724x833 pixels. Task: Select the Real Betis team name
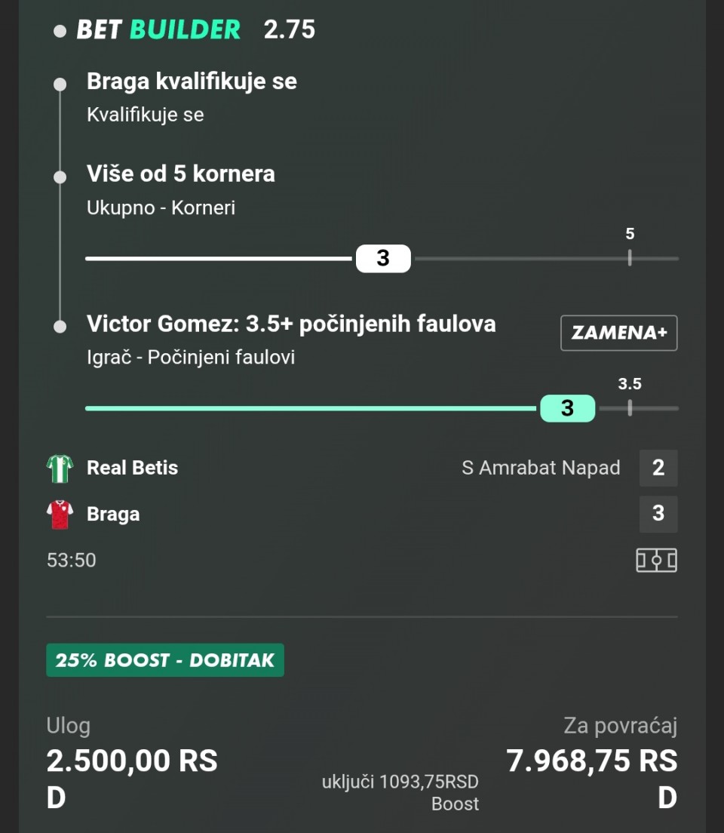[133, 468]
